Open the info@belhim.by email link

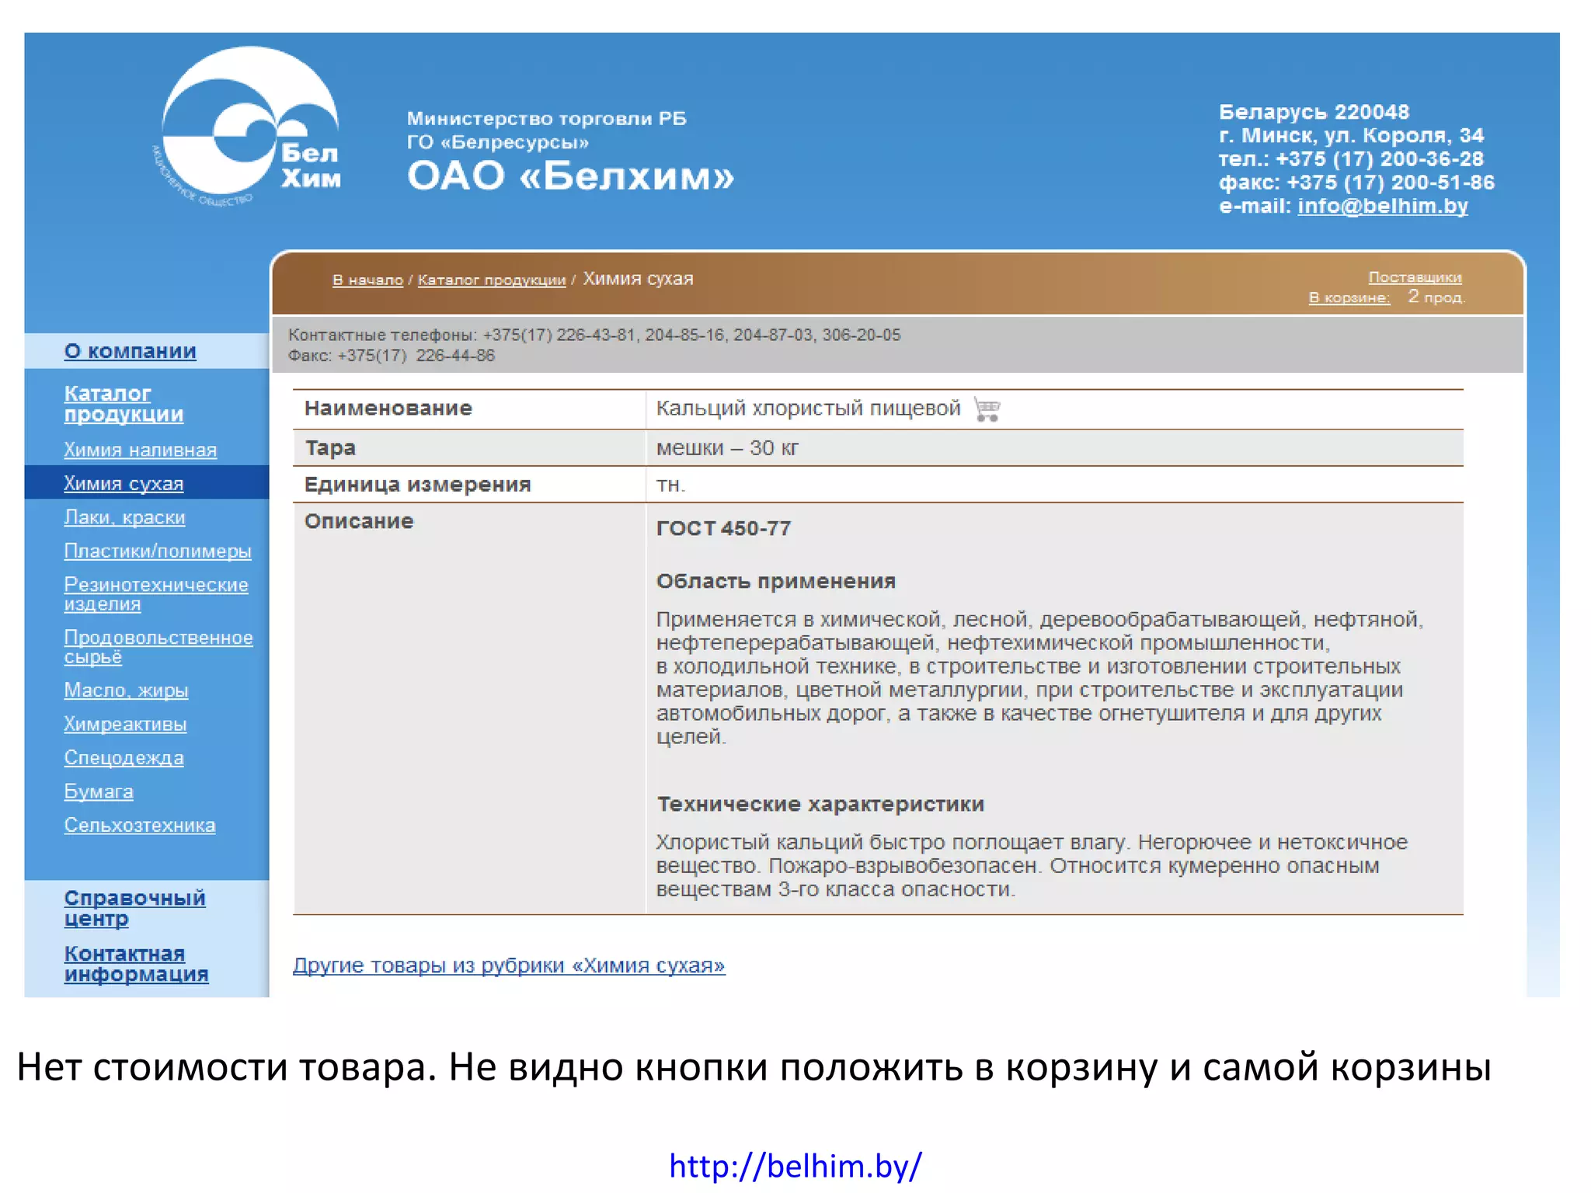[1382, 206]
